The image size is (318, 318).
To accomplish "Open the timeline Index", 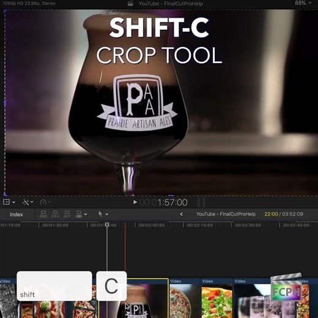I will point(17,215).
